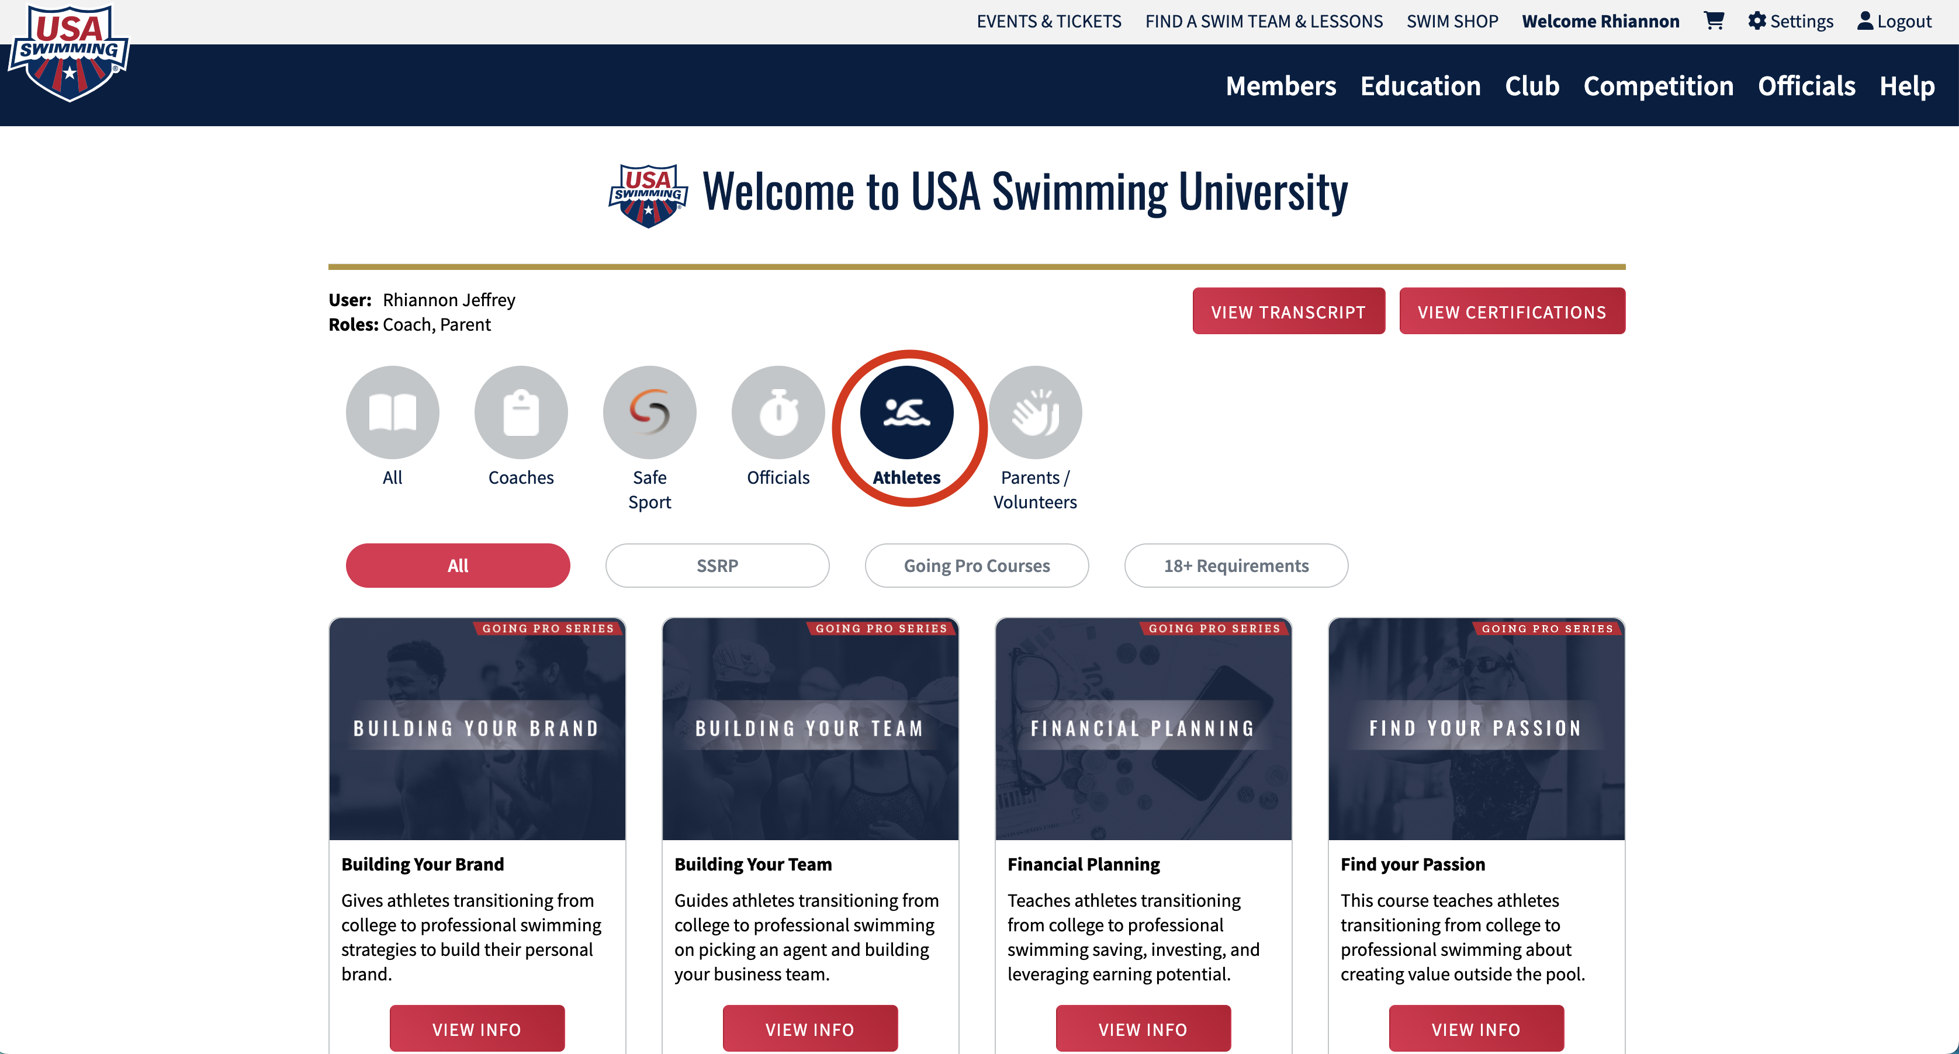Open the Education menu
Screen dimensions: 1959x1054
coord(1420,86)
